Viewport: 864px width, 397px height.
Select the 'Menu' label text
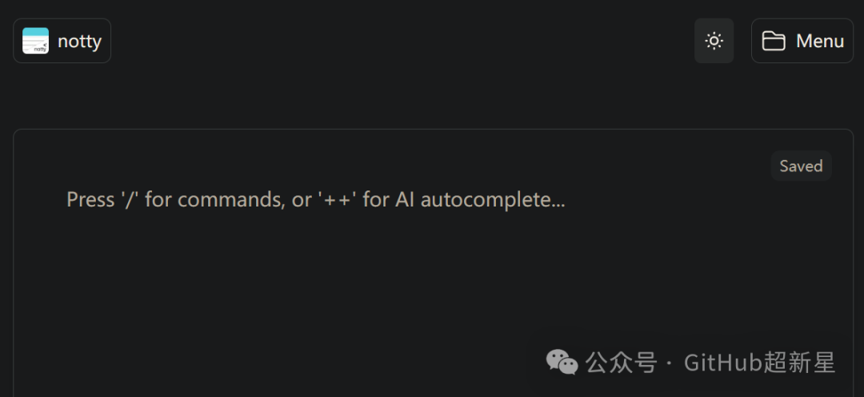pyautogui.click(x=820, y=42)
